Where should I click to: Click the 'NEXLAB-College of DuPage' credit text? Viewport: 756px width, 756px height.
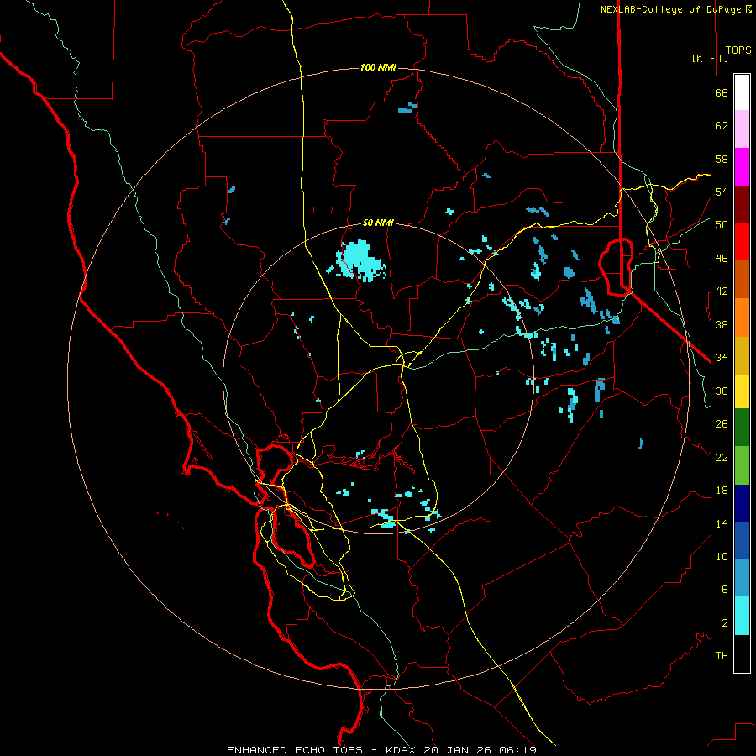click(x=670, y=9)
